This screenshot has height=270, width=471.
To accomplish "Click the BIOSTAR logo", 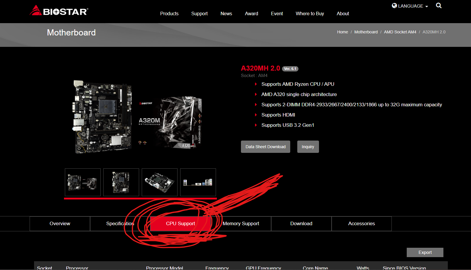I will tap(59, 11).
